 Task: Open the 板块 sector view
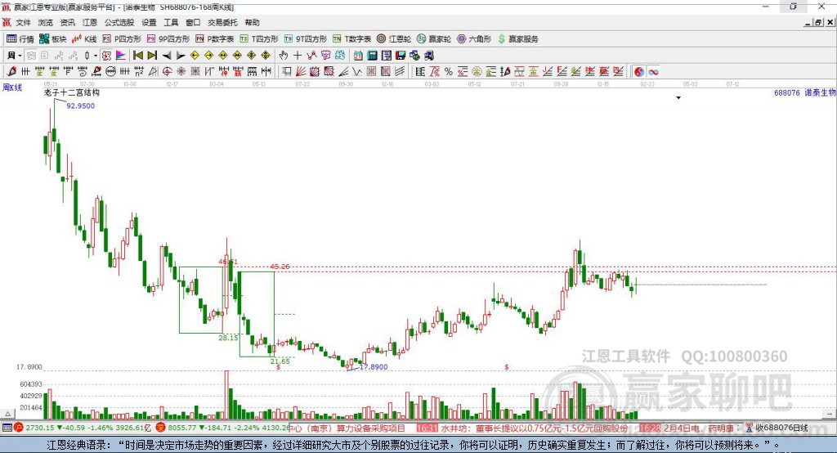[x=52, y=39]
